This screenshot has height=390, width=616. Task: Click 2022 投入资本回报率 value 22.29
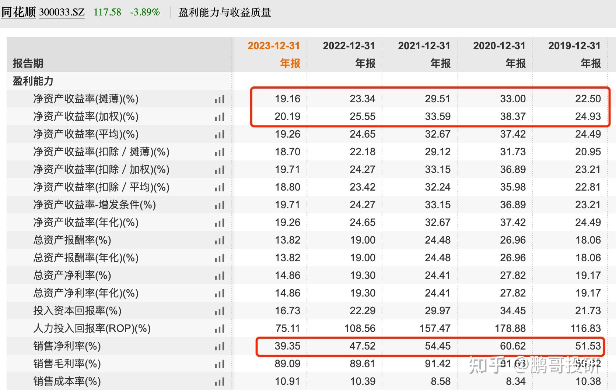pos(363,311)
